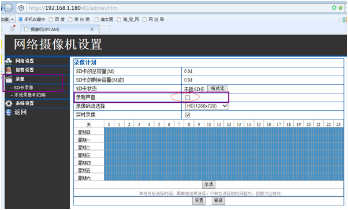348x210 pixels.
Task: Click the shield icon in address bar
Action: [x=21, y=8]
